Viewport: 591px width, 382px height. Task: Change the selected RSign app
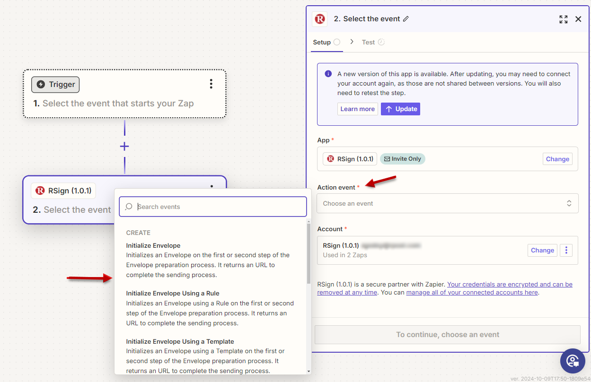tap(557, 159)
